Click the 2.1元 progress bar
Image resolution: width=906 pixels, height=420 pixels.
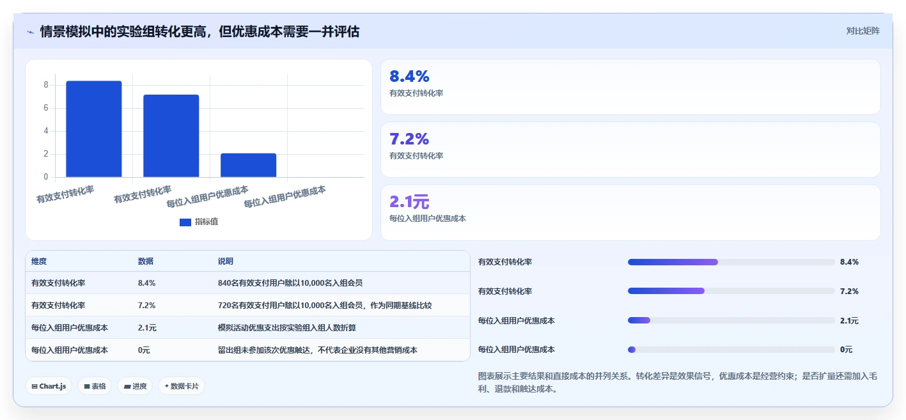click(x=731, y=320)
